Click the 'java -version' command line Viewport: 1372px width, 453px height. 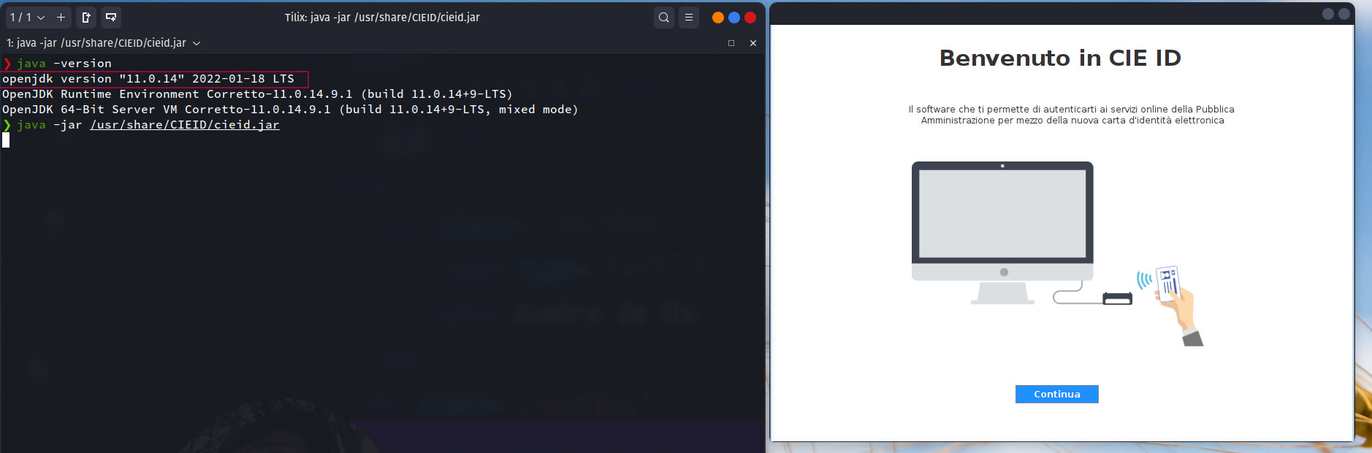pos(64,64)
